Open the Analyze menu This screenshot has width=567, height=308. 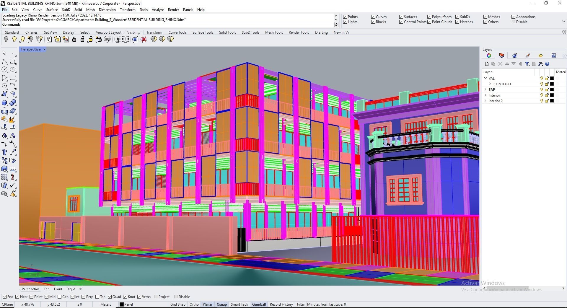158,10
